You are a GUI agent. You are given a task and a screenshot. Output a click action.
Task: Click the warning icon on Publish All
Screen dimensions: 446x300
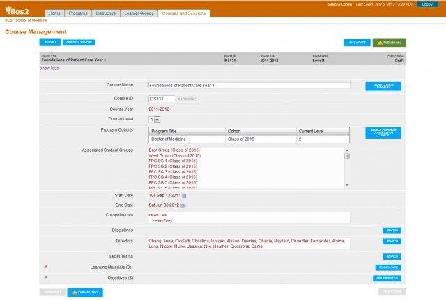tap(380, 43)
